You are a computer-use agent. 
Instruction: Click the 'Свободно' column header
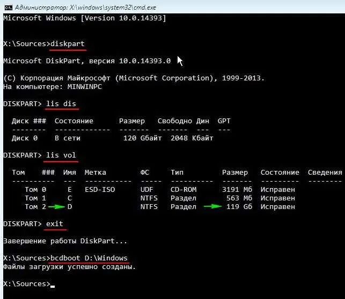point(175,121)
